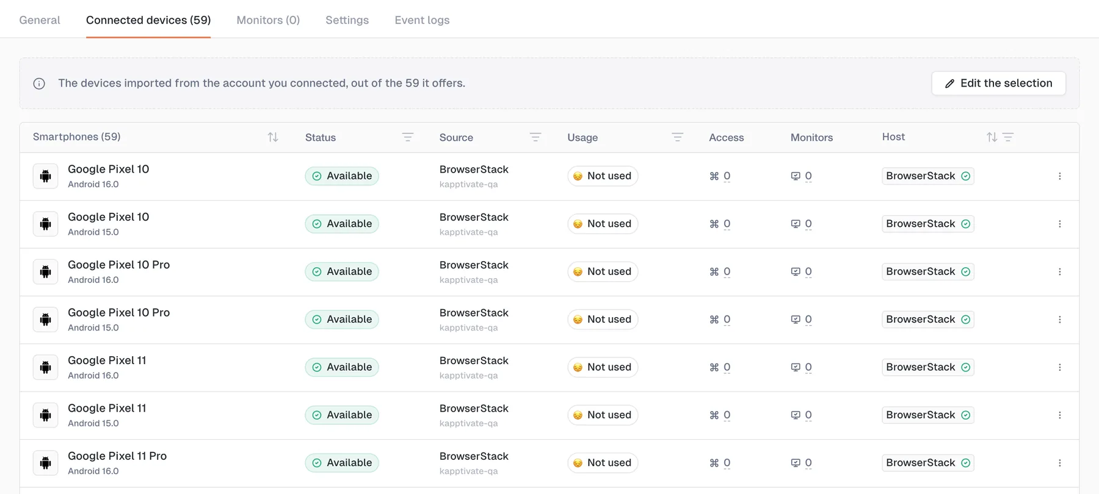Open more options for Google Pixel 10 Pro Android 16.0

point(1060,272)
